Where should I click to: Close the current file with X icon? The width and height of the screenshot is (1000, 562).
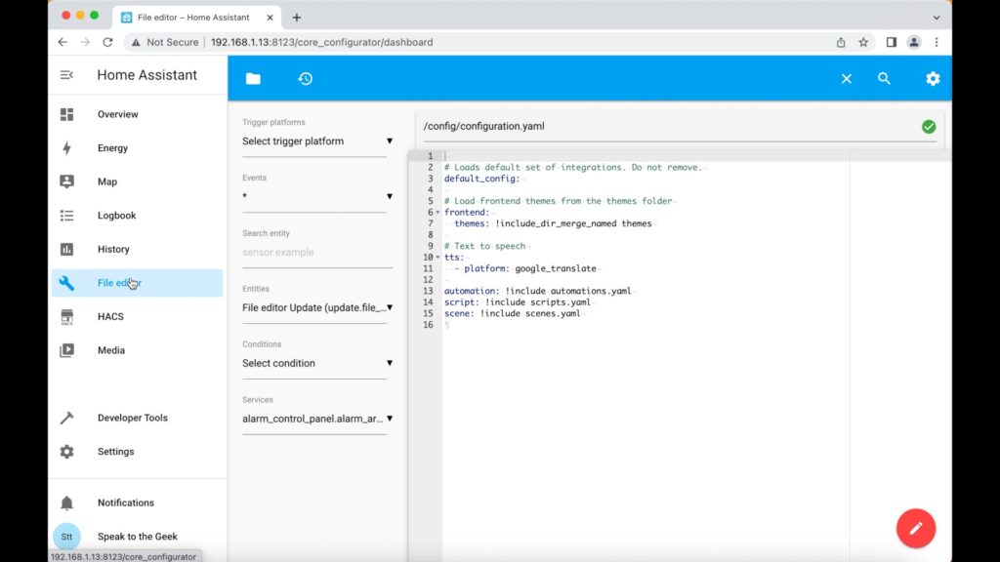point(847,78)
